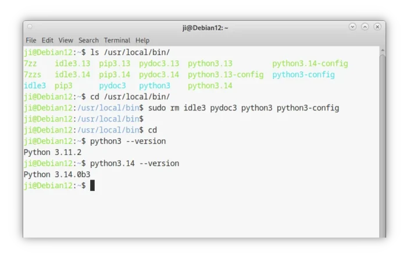Click the python3.14-config entry
Screen dimensions: 407x266
click(x=310, y=64)
